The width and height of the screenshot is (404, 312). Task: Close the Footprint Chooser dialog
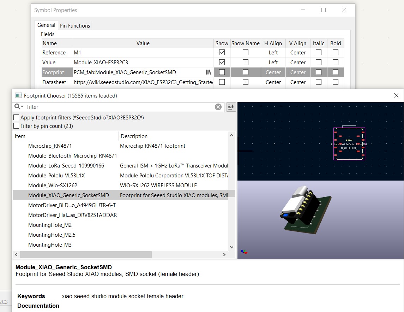[x=396, y=95]
